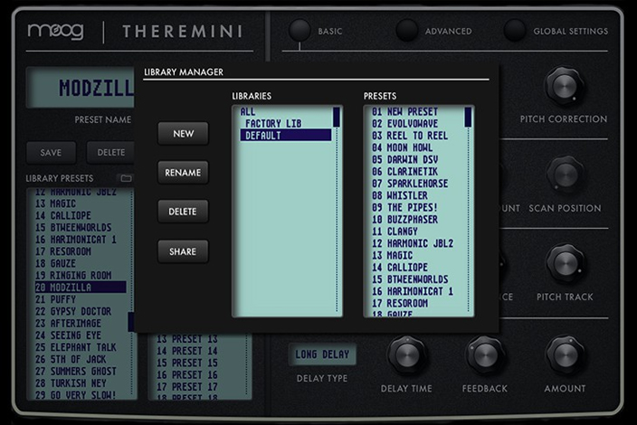The image size is (637, 425).
Task: Adjust the delay Amount knob
Action: 565,355
